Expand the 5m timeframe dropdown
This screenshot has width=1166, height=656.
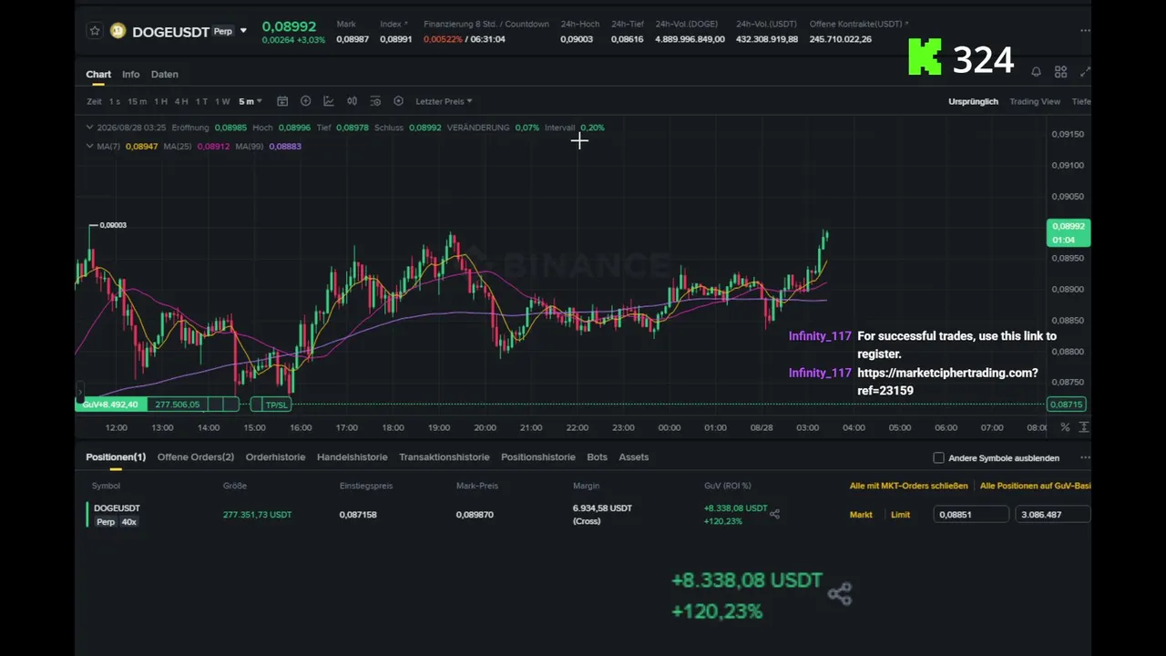click(x=251, y=101)
